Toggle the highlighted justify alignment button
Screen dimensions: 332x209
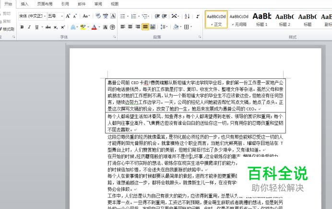(x=145, y=27)
